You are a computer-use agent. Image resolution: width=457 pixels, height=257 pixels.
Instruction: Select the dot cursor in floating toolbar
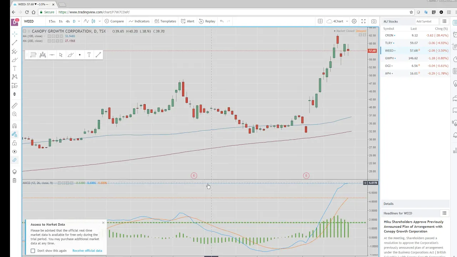pos(80,55)
